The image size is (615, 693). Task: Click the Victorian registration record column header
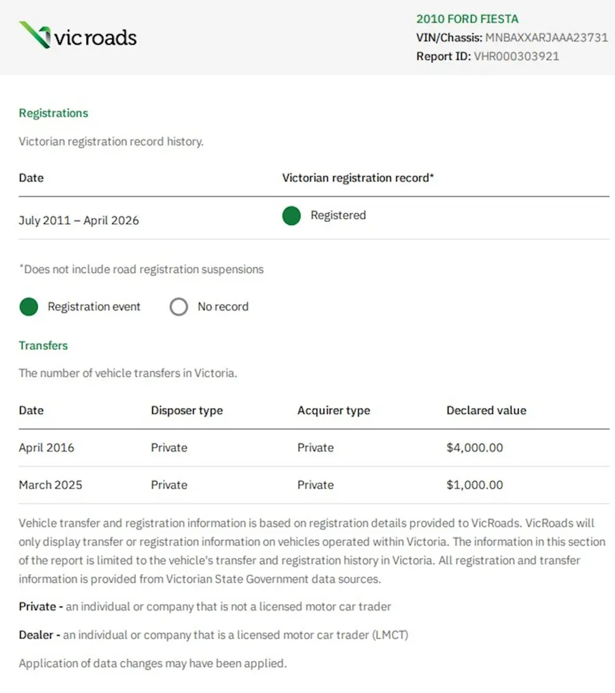(358, 178)
